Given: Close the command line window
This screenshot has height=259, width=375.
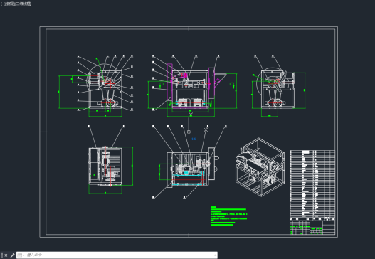Looking at the screenshot, I should pos(6,255).
